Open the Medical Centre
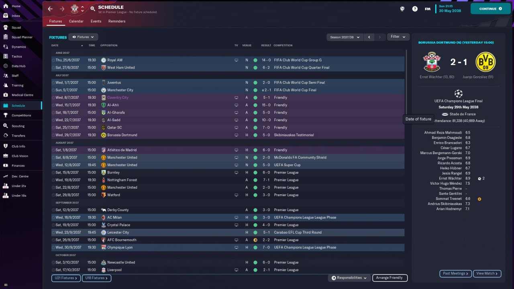The image size is (514, 289). [x=22, y=95]
